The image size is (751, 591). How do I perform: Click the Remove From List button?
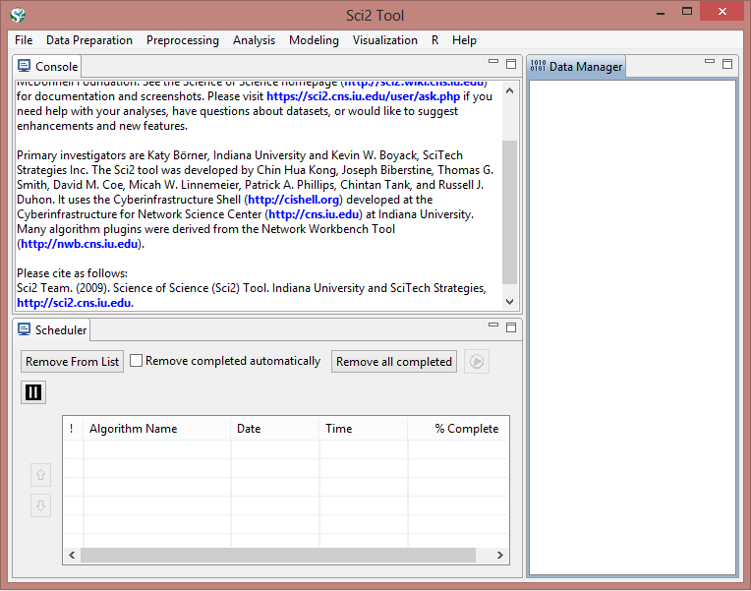pyautogui.click(x=73, y=362)
